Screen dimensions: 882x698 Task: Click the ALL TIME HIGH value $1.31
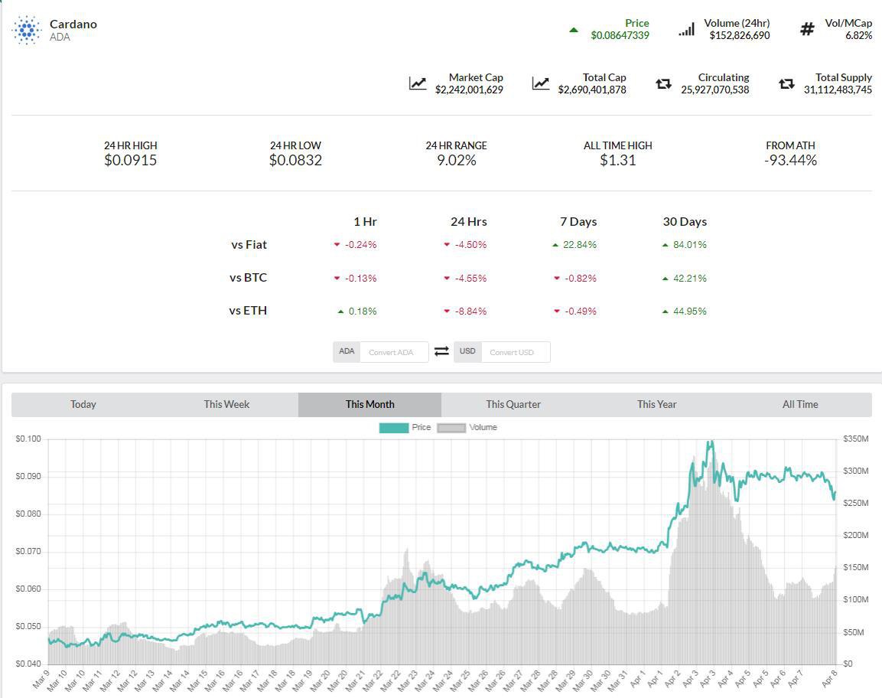(x=617, y=161)
